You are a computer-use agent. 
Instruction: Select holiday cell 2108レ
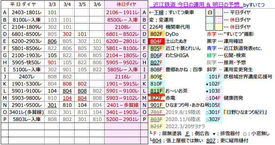pos(123,27)
